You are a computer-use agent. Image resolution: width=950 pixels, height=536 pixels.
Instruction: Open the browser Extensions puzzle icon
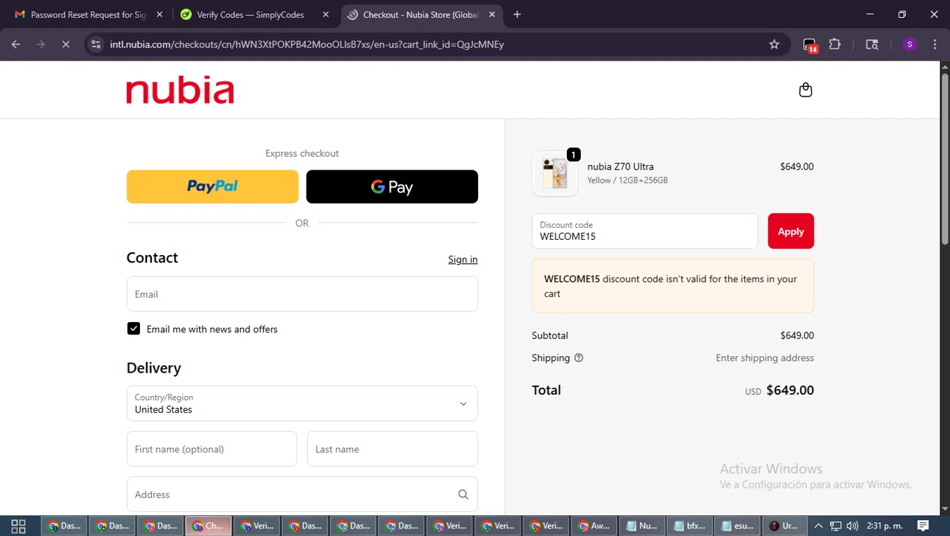pyautogui.click(x=835, y=44)
